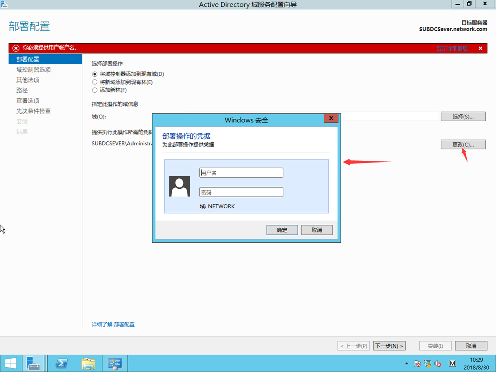Launch PowerShell from the taskbar

(x=62, y=364)
